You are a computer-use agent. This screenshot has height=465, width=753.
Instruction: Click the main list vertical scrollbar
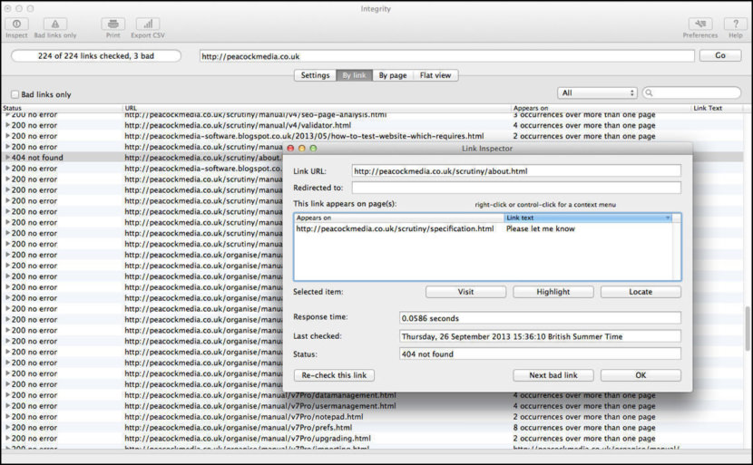click(x=748, y=326)
